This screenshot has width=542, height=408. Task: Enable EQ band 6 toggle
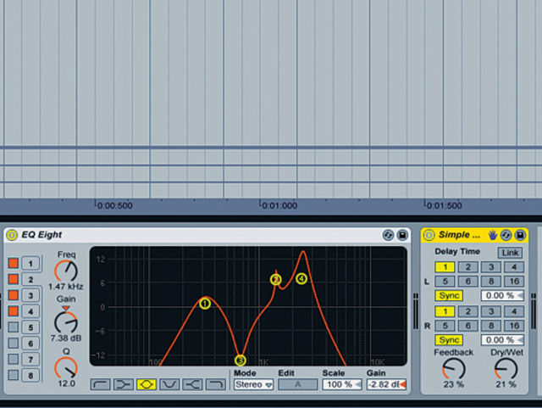(x=14, y=344)
